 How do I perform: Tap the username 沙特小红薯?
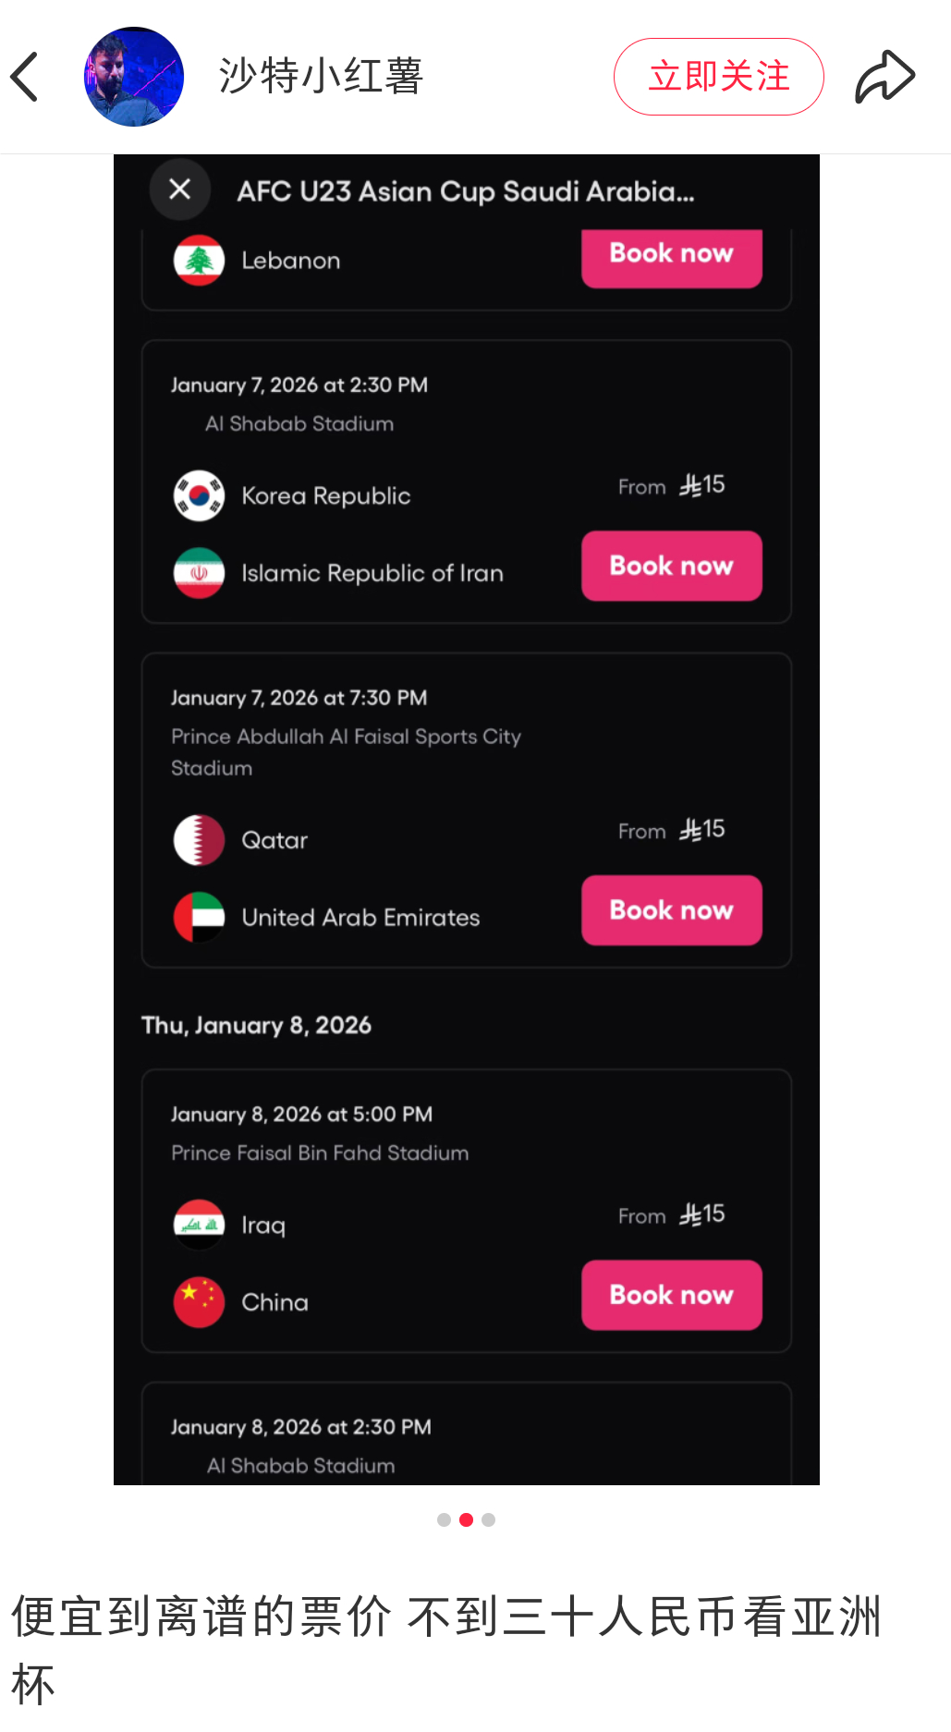pyautogui.click(x=319, y=76)
